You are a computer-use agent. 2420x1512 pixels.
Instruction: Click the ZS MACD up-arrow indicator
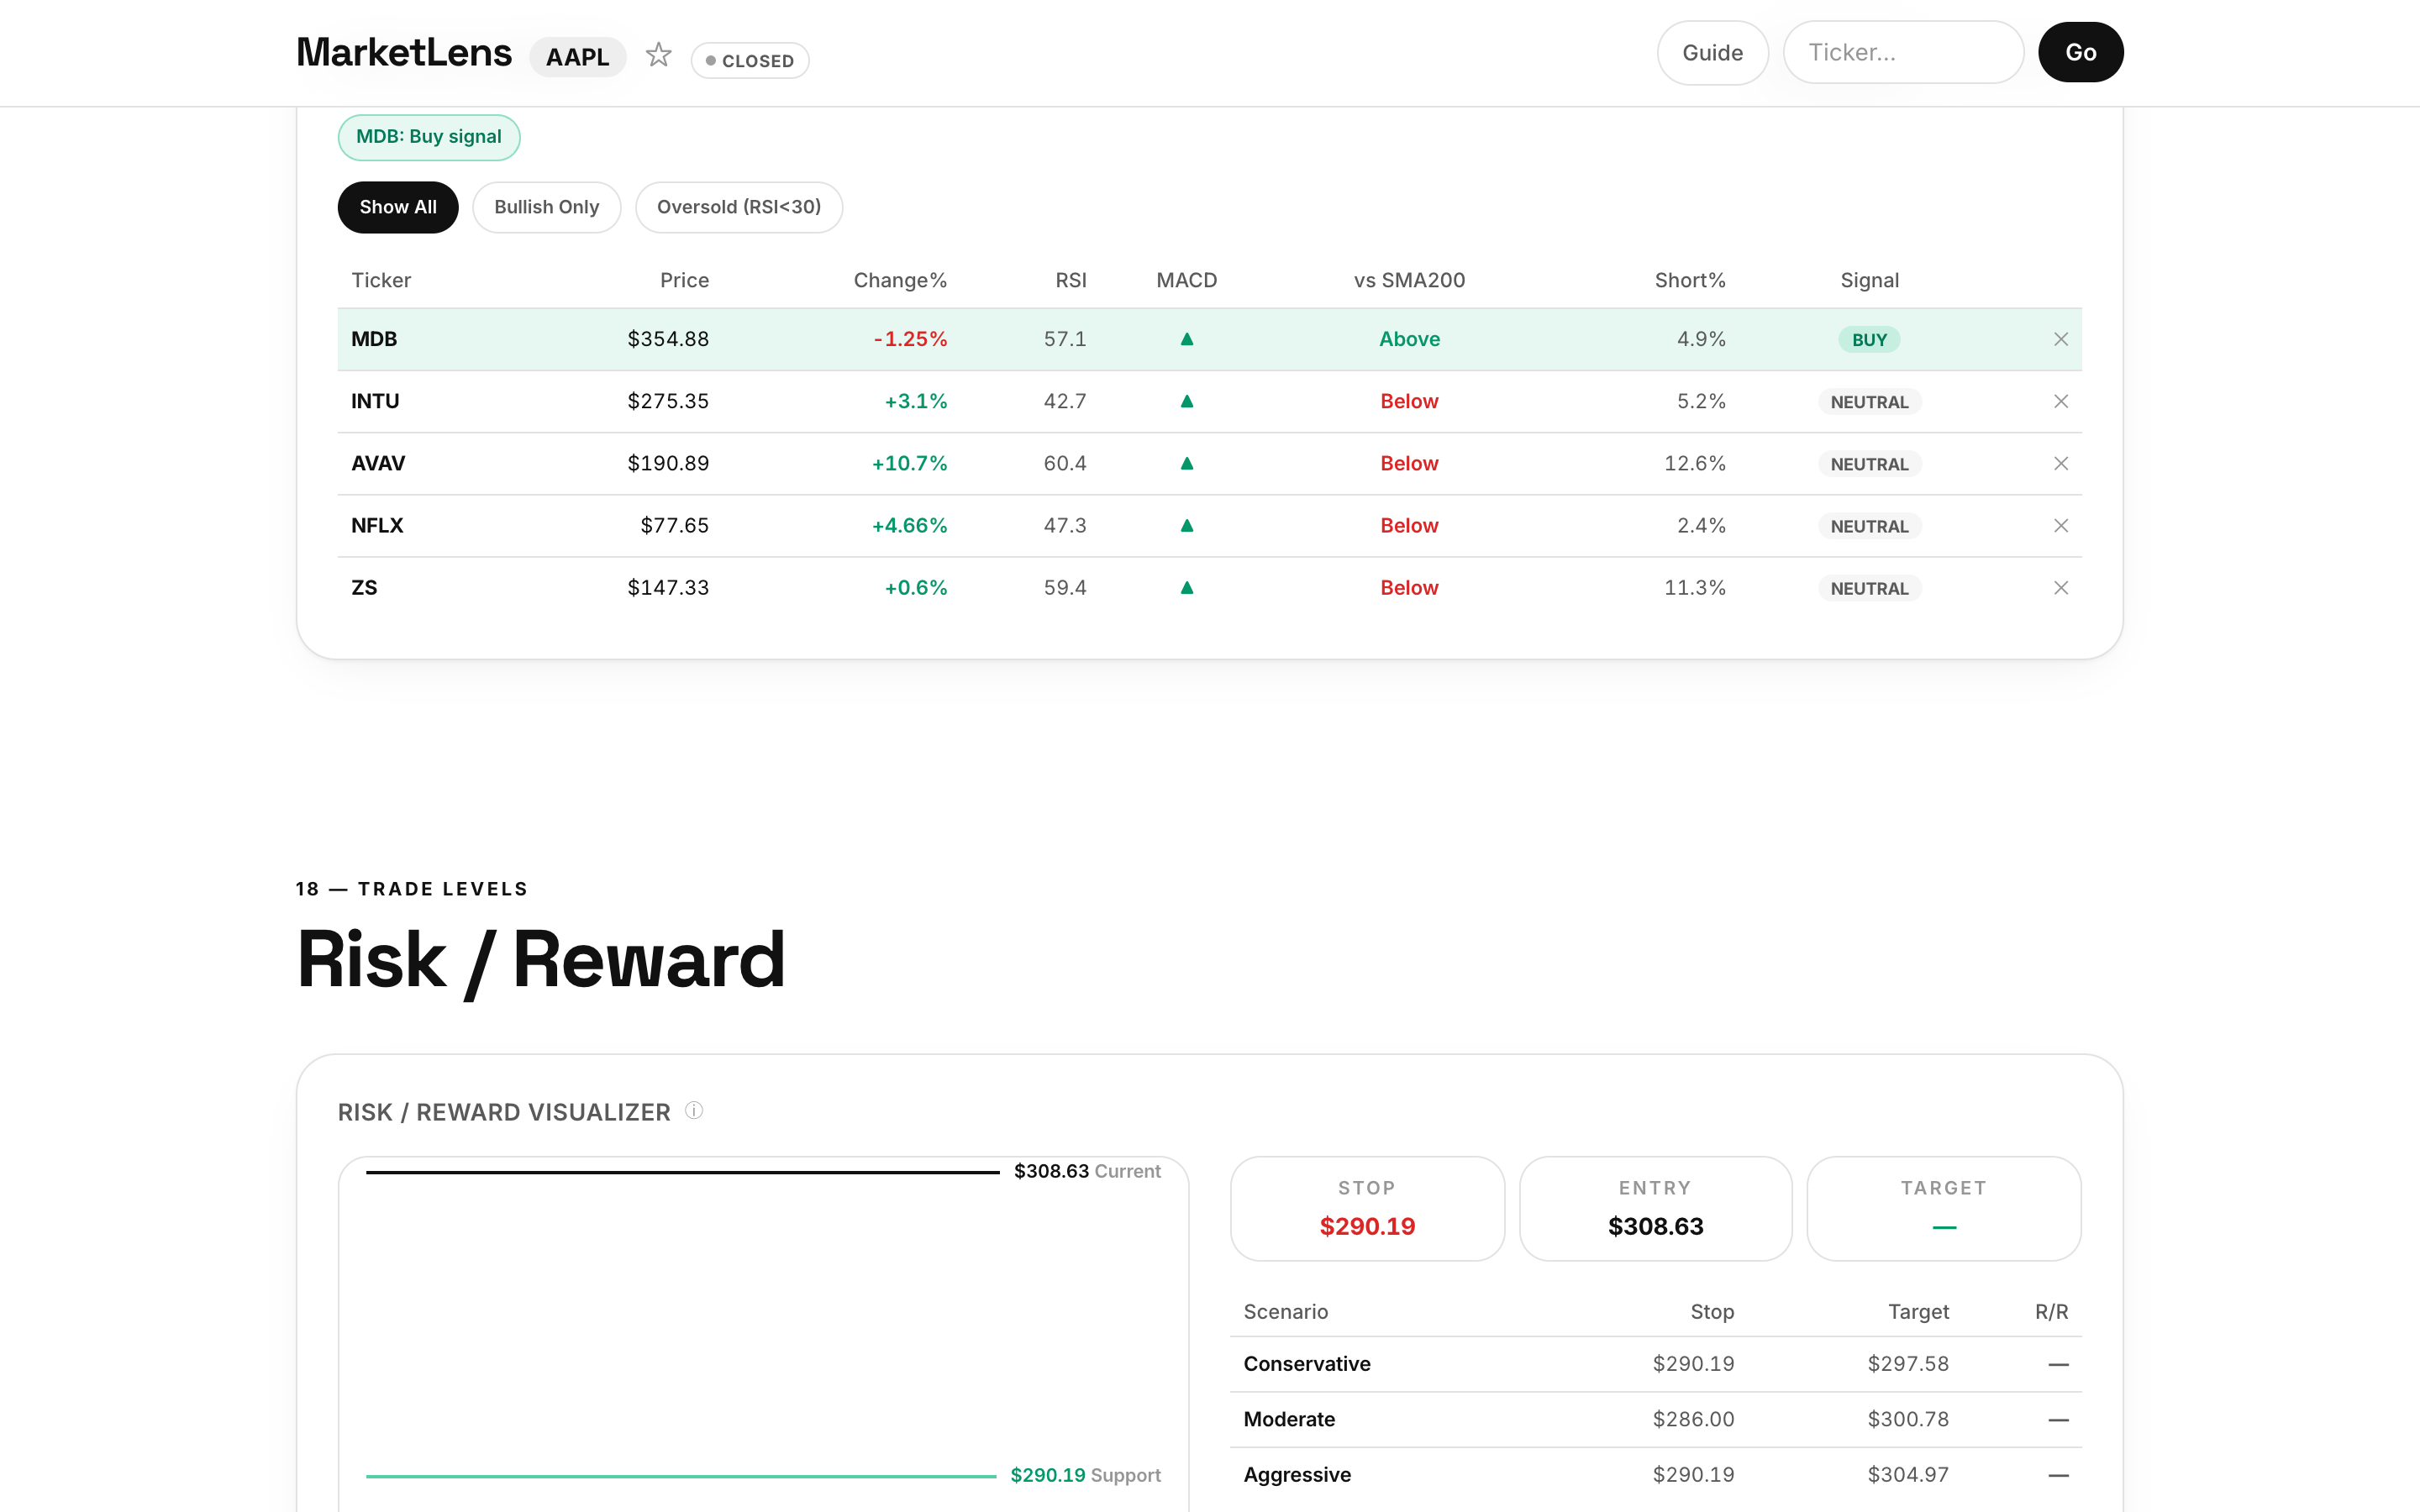click(x=1187, y=588)
